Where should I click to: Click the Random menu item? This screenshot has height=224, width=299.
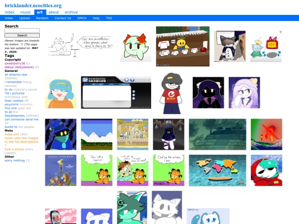42,18
